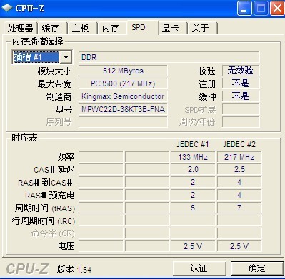
Task: Select the JEDEC #1 CAS latency 2.0
Action: click(x=193, y=170)
